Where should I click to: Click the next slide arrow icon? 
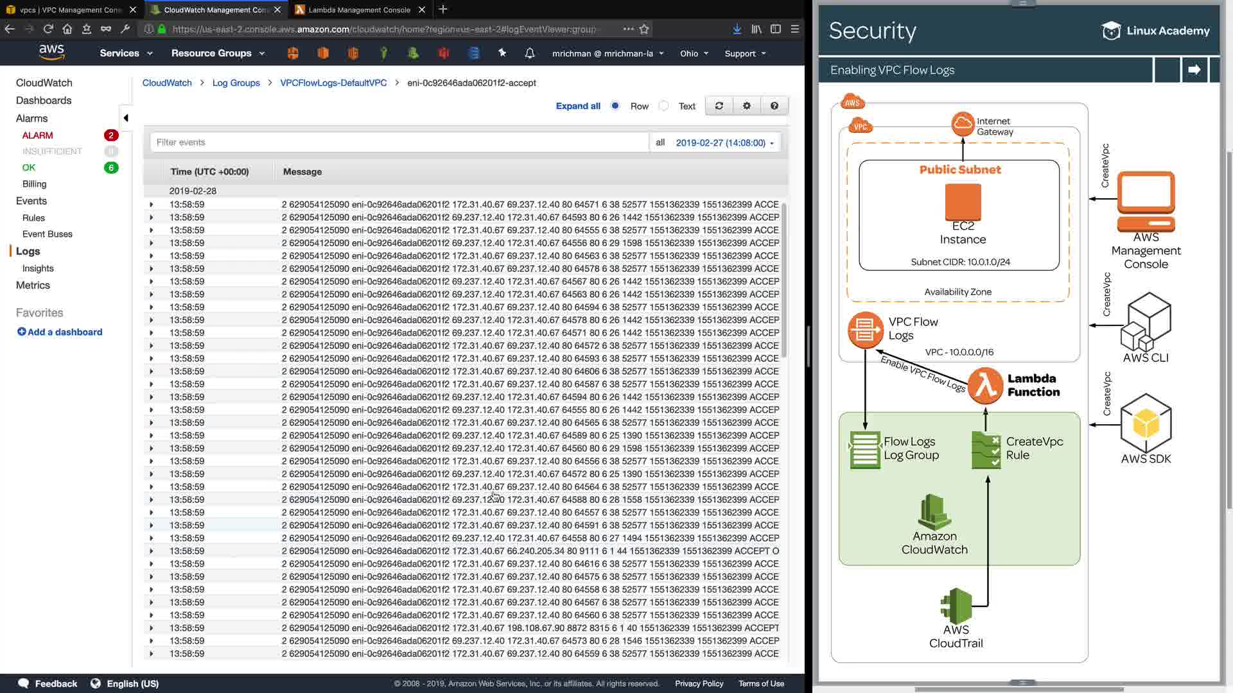(1194, 69)
